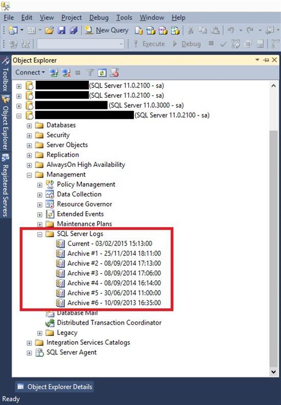
Task: Open the Window menu
Action: (152, 17)
